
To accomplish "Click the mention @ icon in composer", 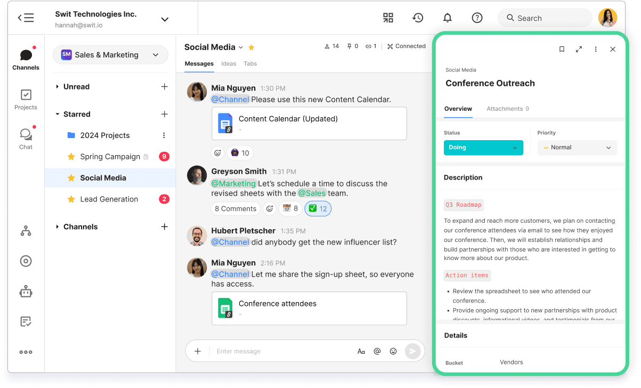I will 377,351.
